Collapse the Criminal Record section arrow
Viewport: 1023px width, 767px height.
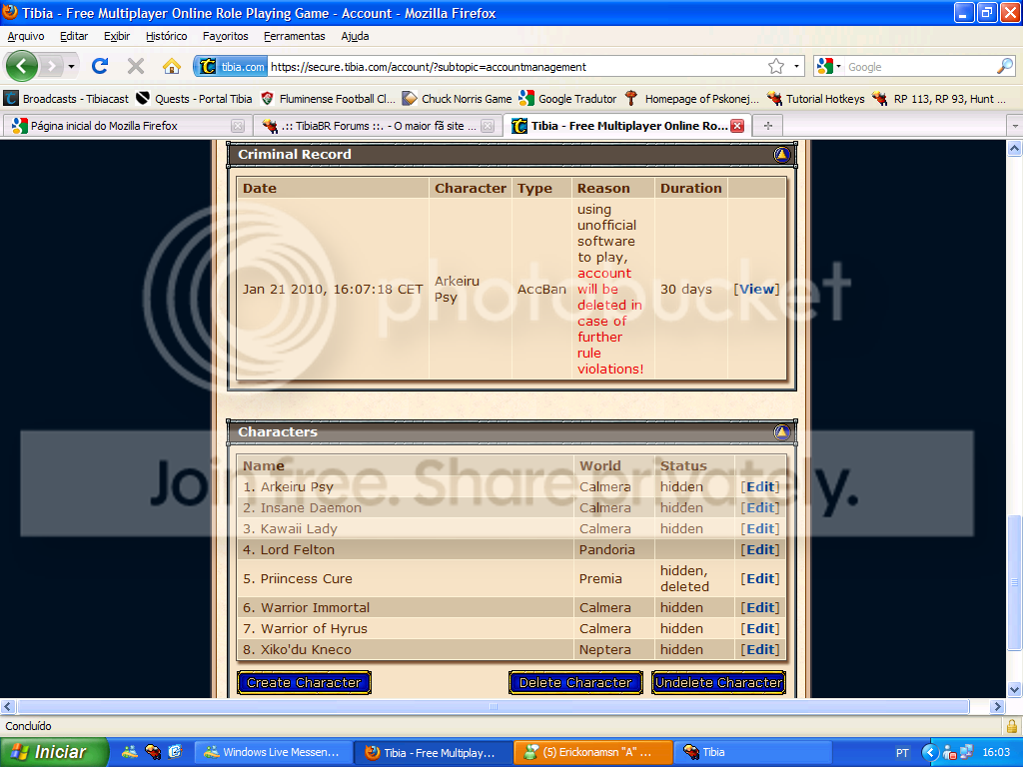781,155
